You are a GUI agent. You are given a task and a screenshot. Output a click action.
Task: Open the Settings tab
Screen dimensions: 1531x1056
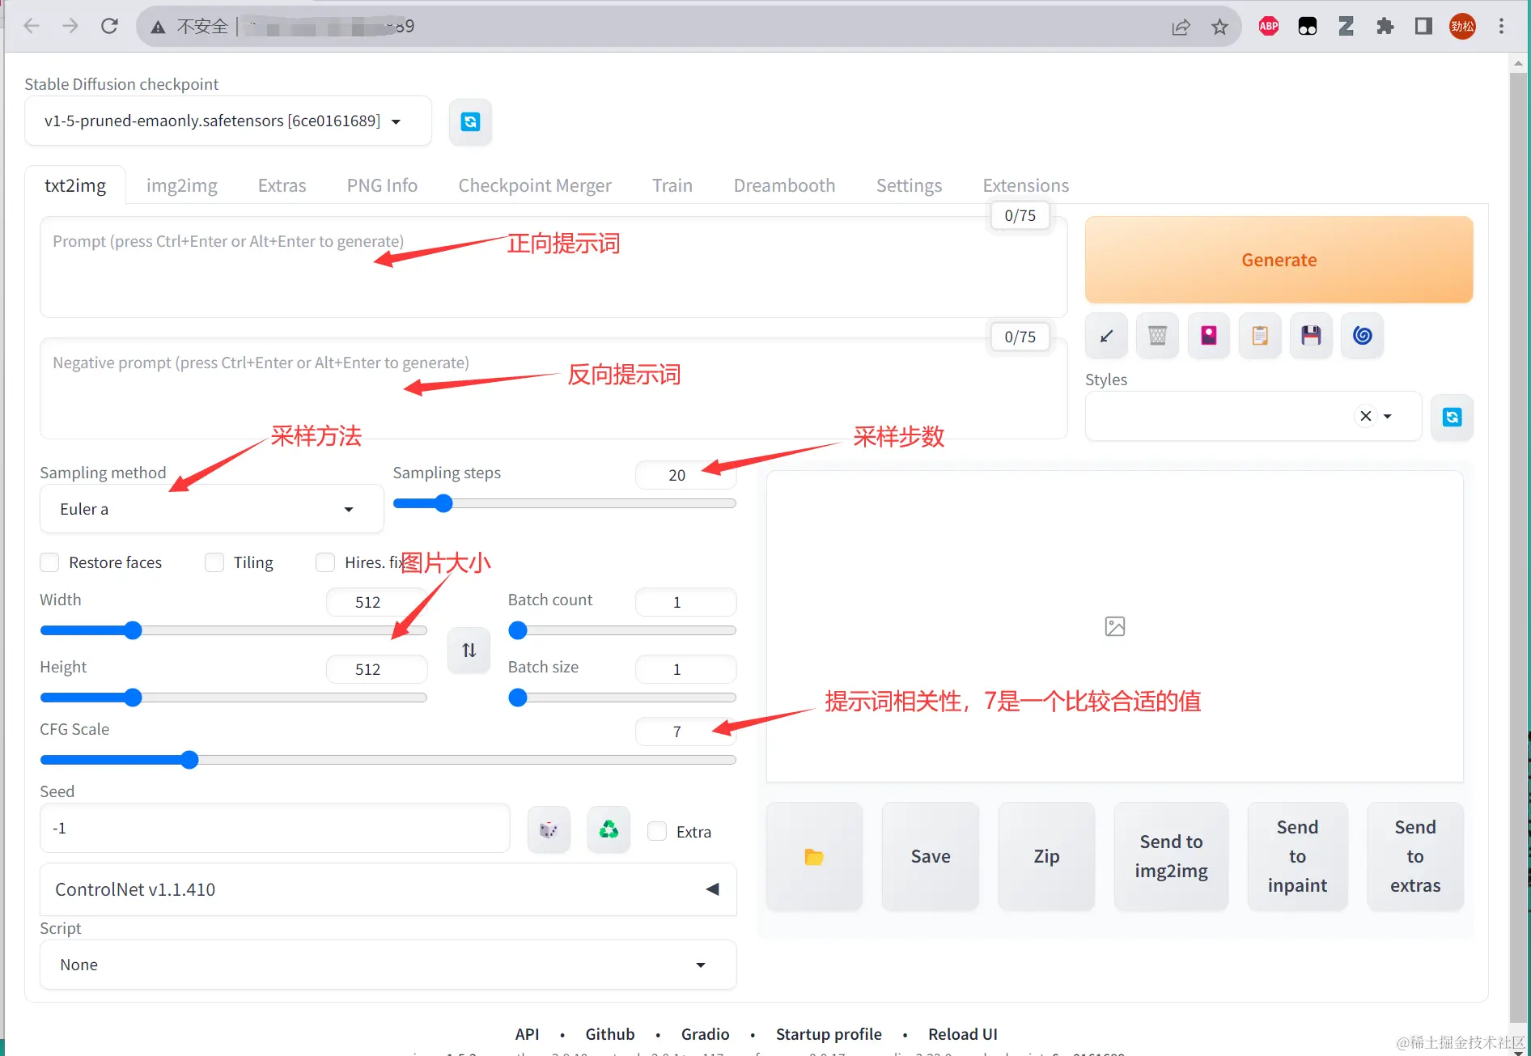tap(909, 185)
